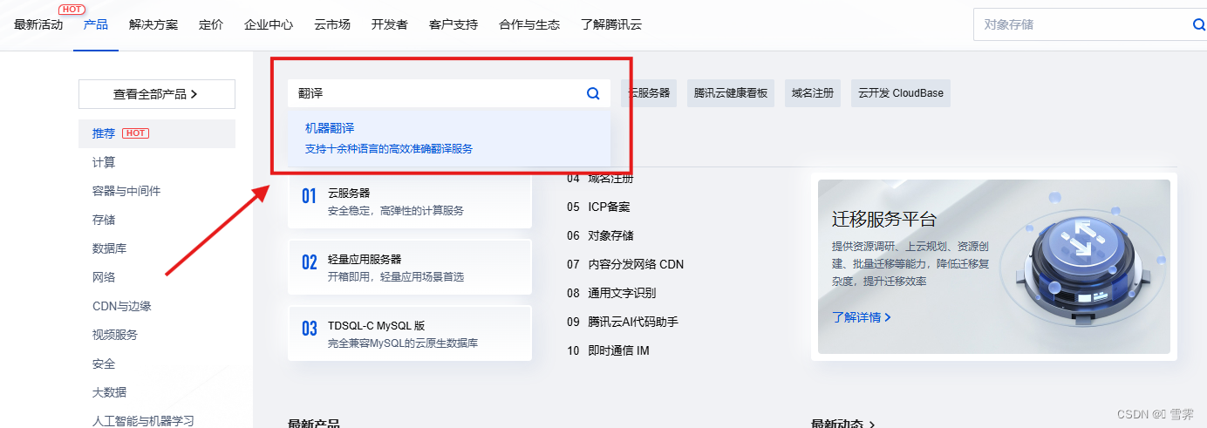The width and height of the screenshot is (1207, 428).
Task: Open the 08 通用文字识别 link
Action: click(x=611, y=293)
